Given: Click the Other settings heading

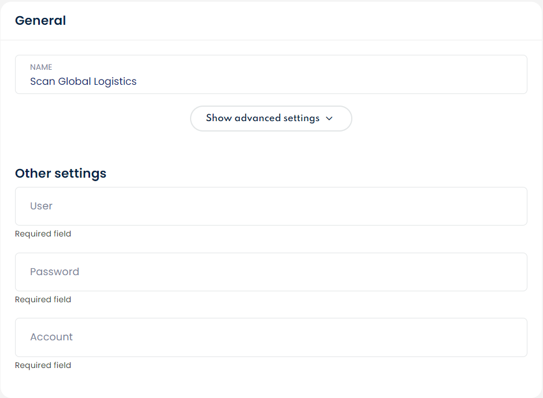Looking at the screenshot, I should point(61,173).
